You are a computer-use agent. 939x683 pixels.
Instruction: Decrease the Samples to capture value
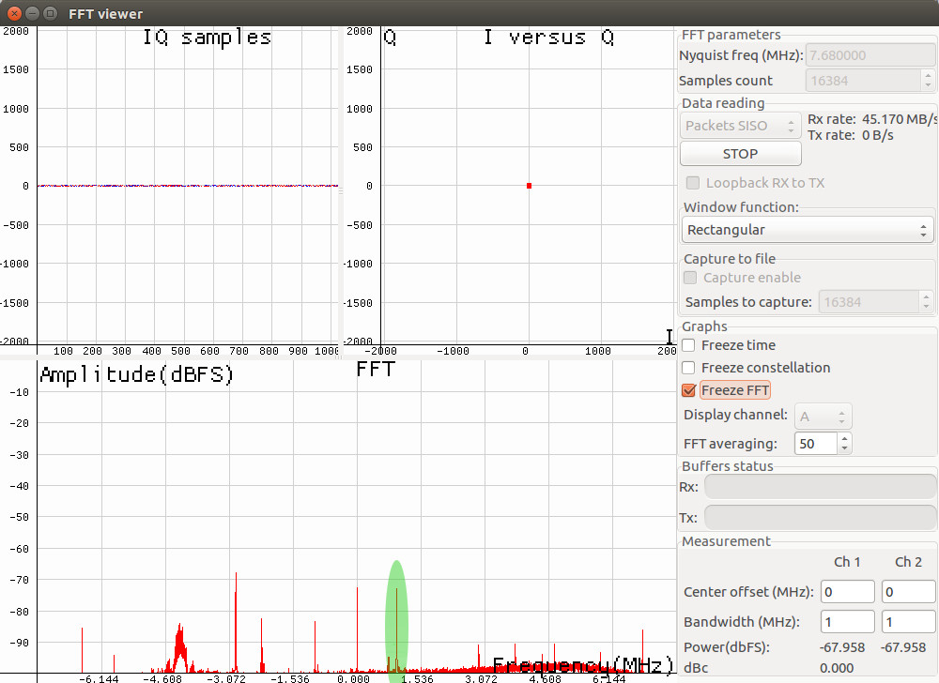pyautogui.click(x=926, y=308)
